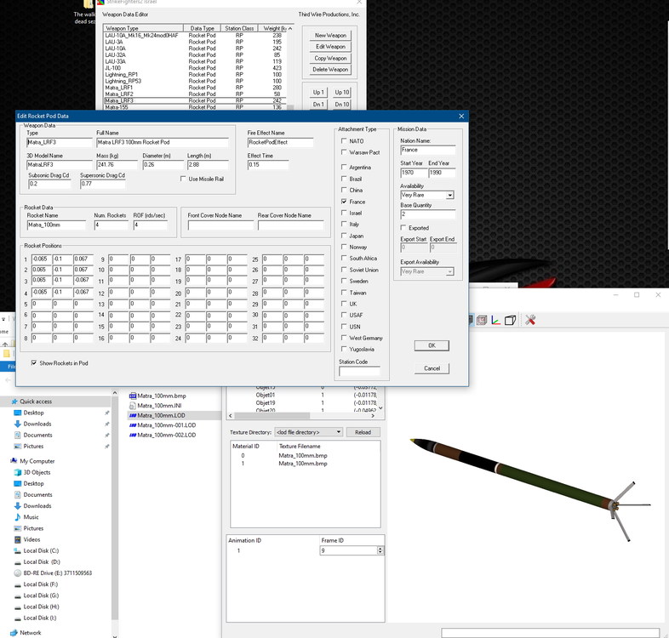669x638 pixels.
Task: Toggle the France attachment checkbox
Action: pos(344,202)
